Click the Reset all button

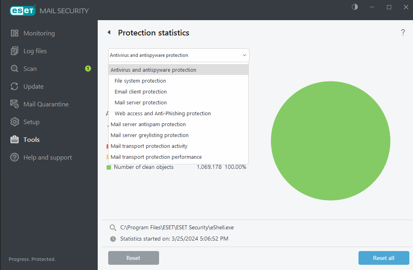(x=383, y=258)
